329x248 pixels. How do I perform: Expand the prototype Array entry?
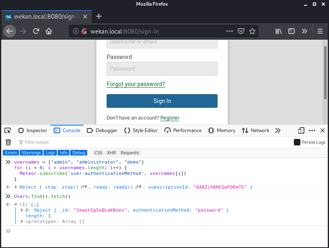22,221
